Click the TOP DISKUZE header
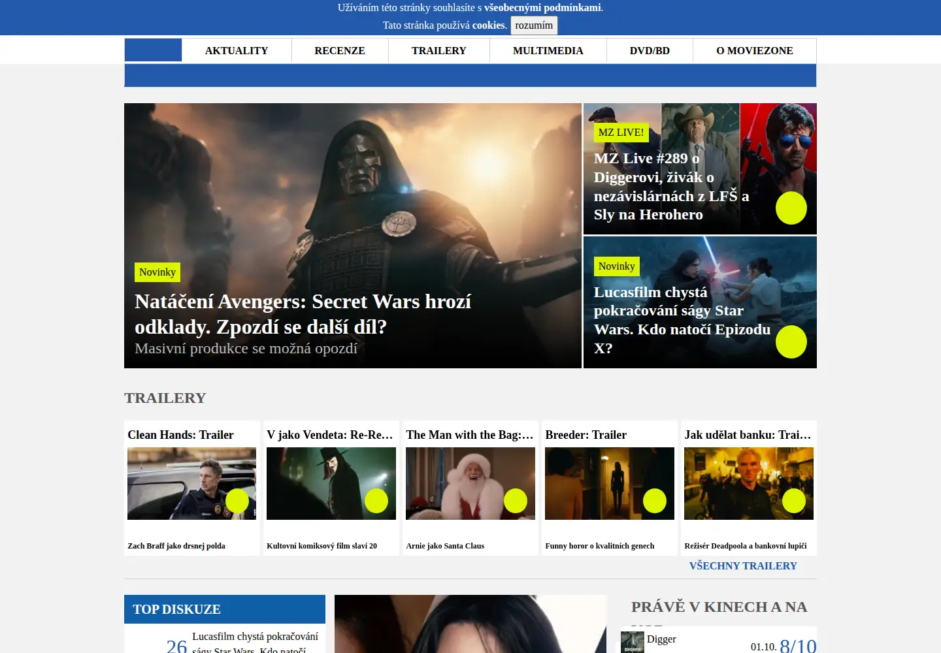The height and width of the screenshot is (653, 941). 225,609
